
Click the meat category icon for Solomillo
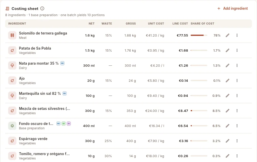click(12, 35)
